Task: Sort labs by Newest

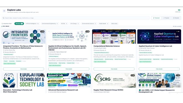Action: (x=176, y=18)
